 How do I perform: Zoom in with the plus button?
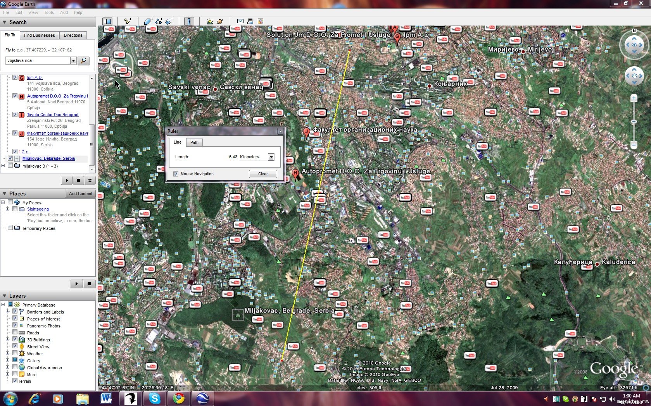coord(634,98)
